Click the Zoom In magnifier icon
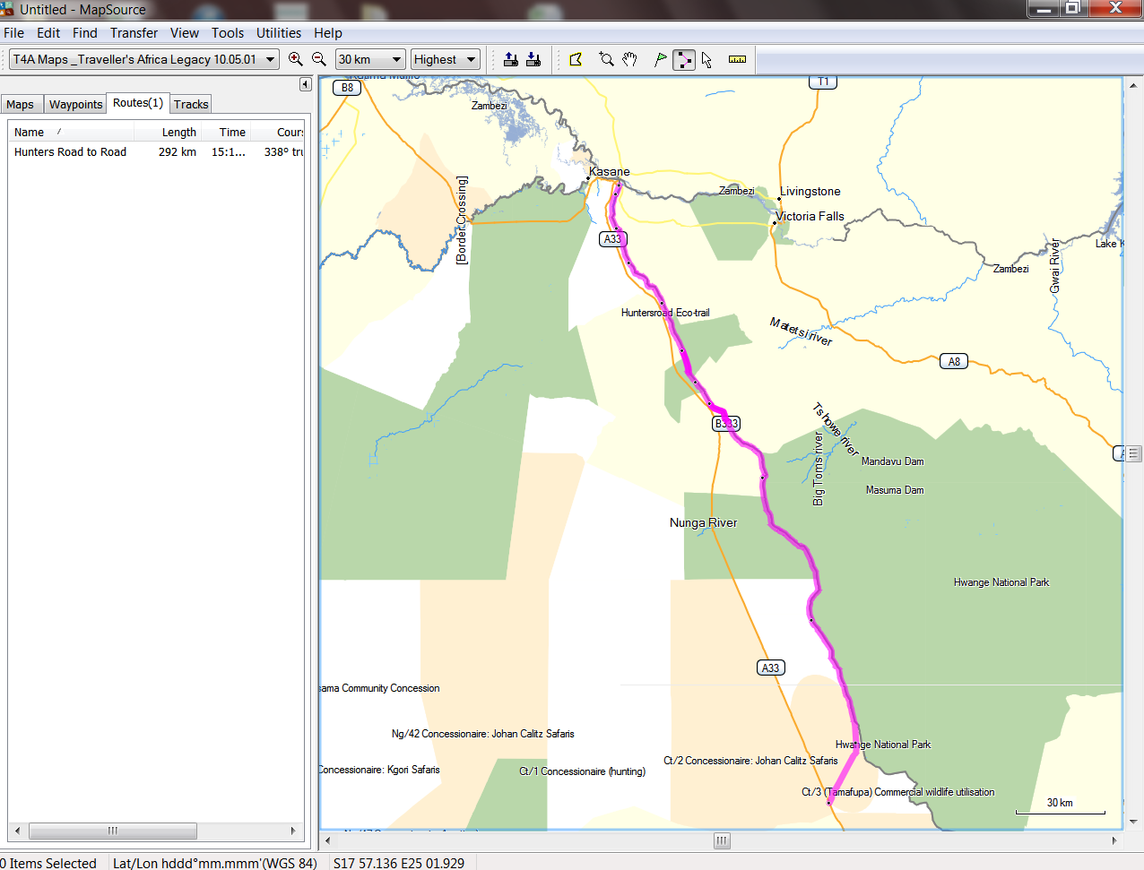 pyautogui.click(x=295, y=60)
